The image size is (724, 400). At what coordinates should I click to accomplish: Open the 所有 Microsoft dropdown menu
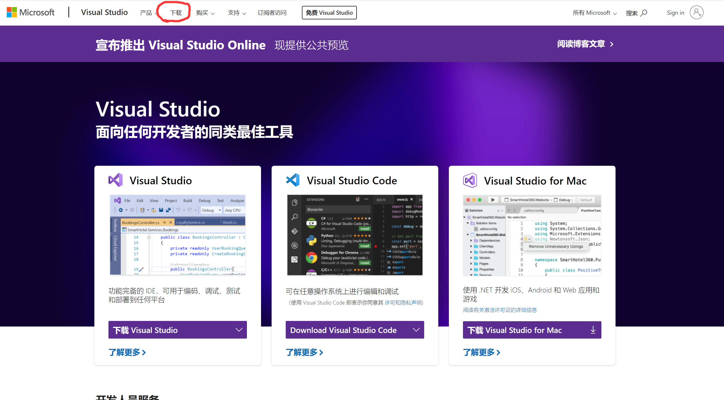click(x=594, y=13)
